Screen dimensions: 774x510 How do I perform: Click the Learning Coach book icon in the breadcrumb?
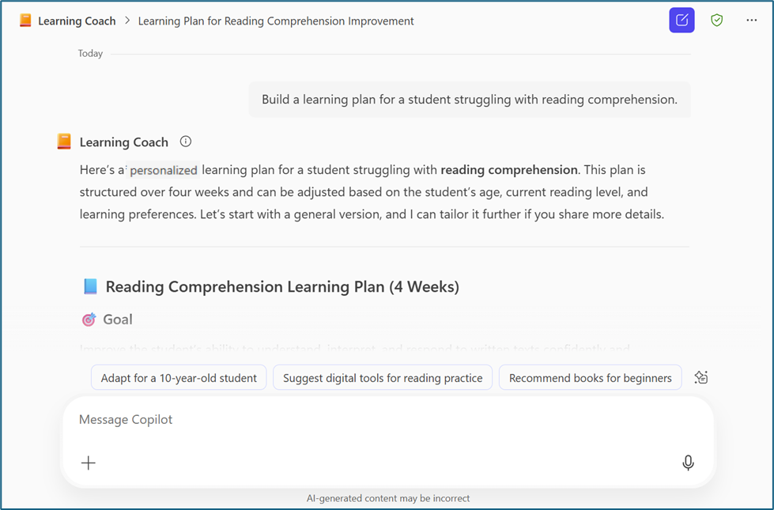point(24,20)
